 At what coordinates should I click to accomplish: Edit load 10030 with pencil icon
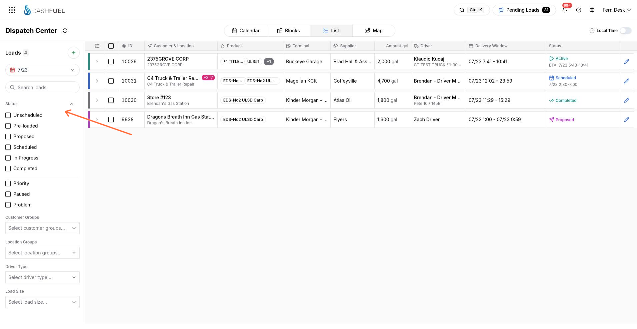(627, 100)
